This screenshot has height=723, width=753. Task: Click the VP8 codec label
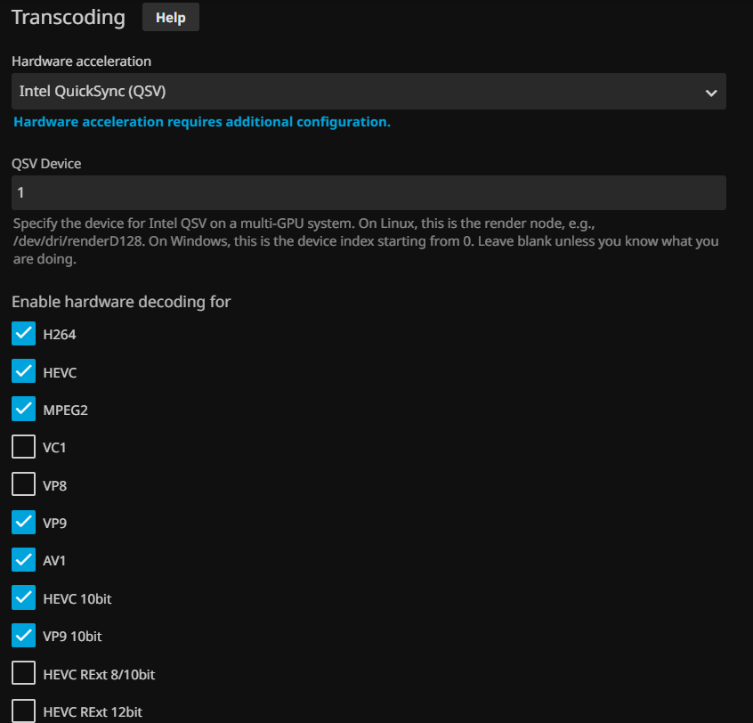pyautogui.click(x=54, y=485)
